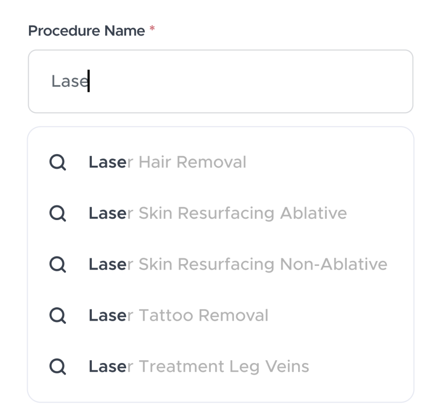Click the word "Treatment" in the dropdown list

(181, 366)
